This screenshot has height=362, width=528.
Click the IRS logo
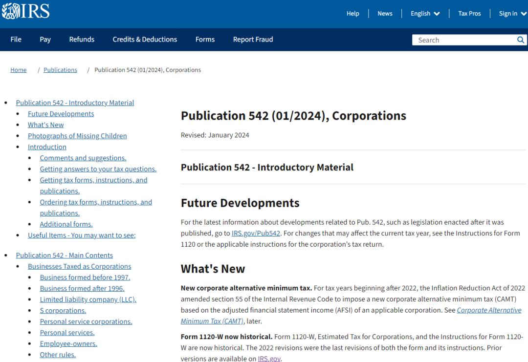point(25,11)
